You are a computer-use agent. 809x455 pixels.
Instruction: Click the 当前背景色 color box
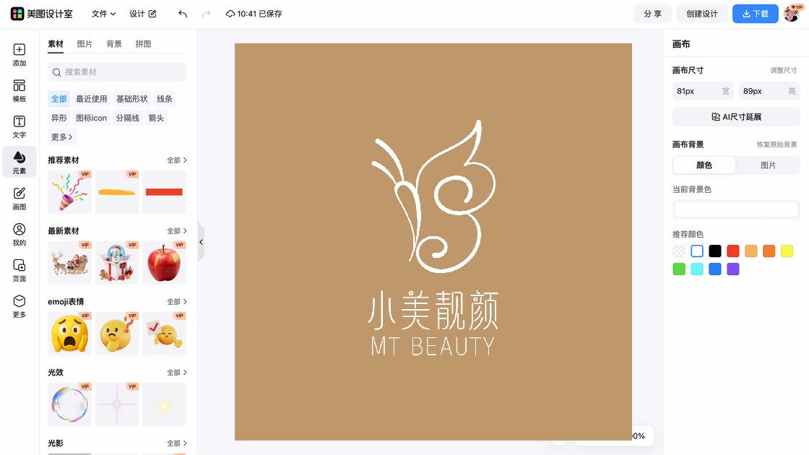(x=736, y=209)
